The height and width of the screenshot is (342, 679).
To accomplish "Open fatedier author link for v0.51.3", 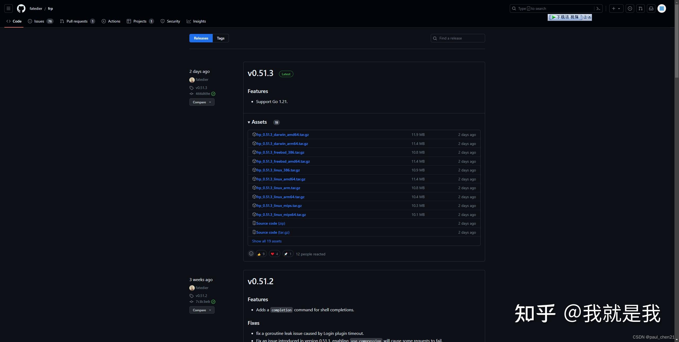I will click(202, 79).
